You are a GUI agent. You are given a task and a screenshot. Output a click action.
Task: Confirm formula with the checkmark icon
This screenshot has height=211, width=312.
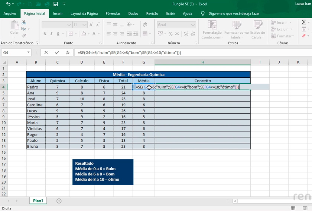tap(57, 53)
